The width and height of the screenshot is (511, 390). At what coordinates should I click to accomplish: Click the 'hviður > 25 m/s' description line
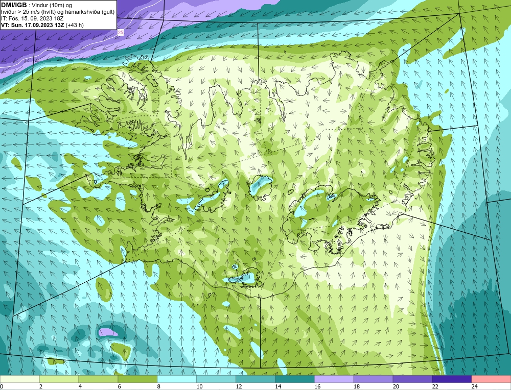coord(58,12)
